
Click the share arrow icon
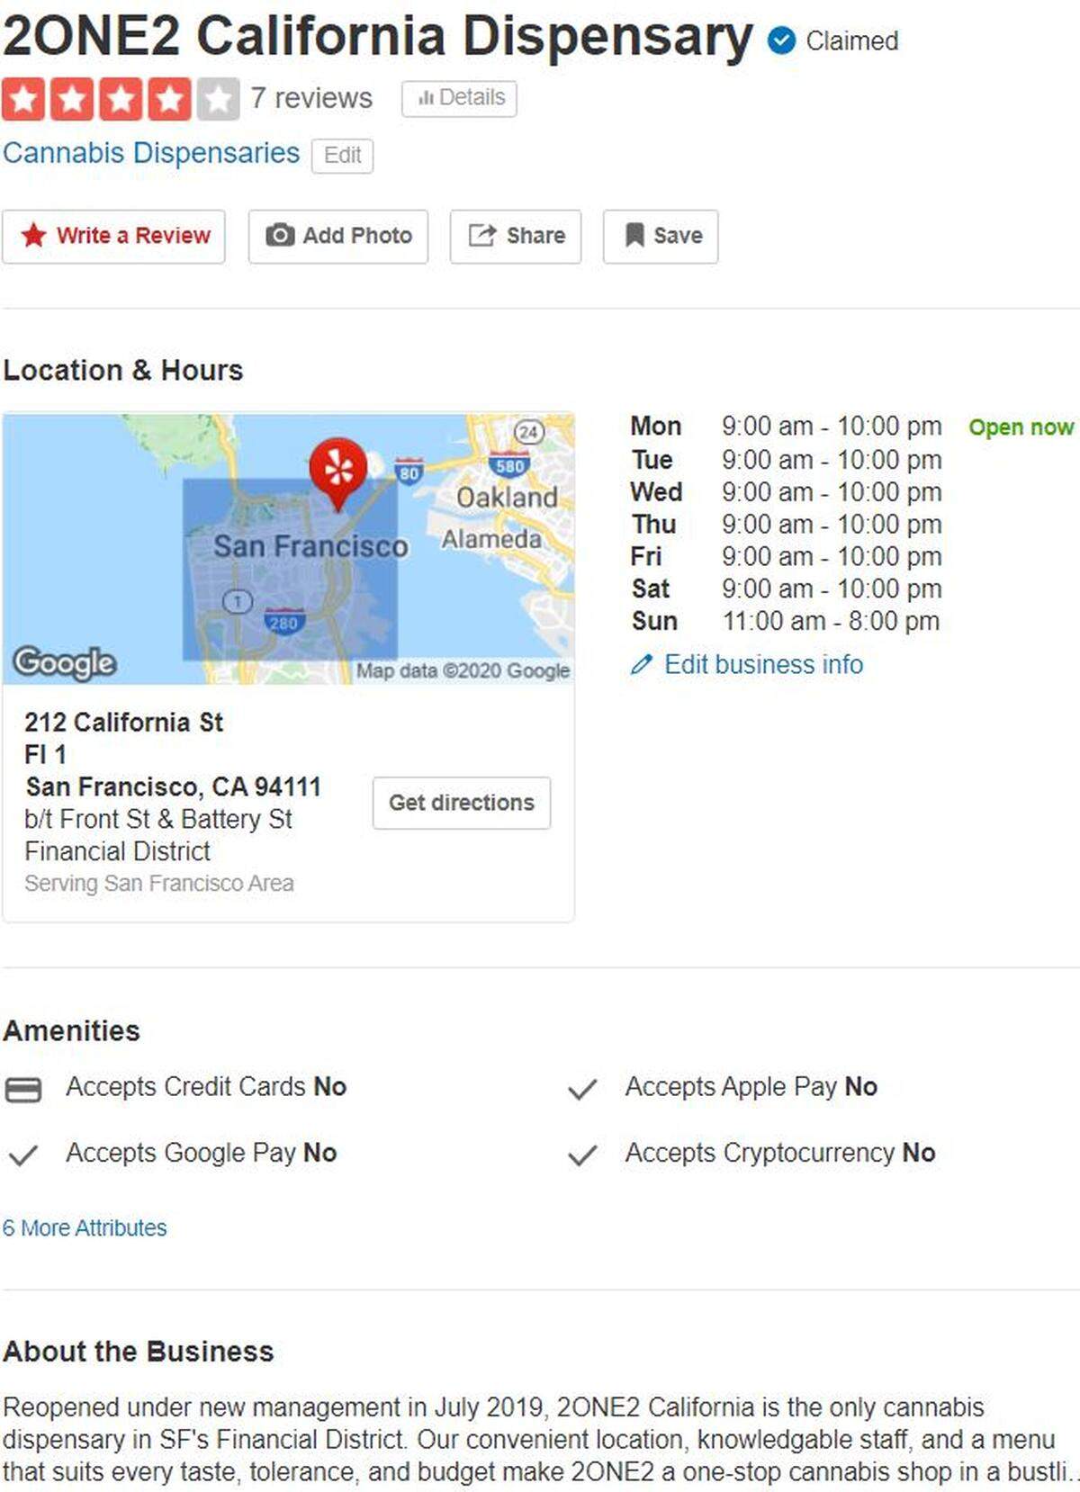[x=482, y=236]
